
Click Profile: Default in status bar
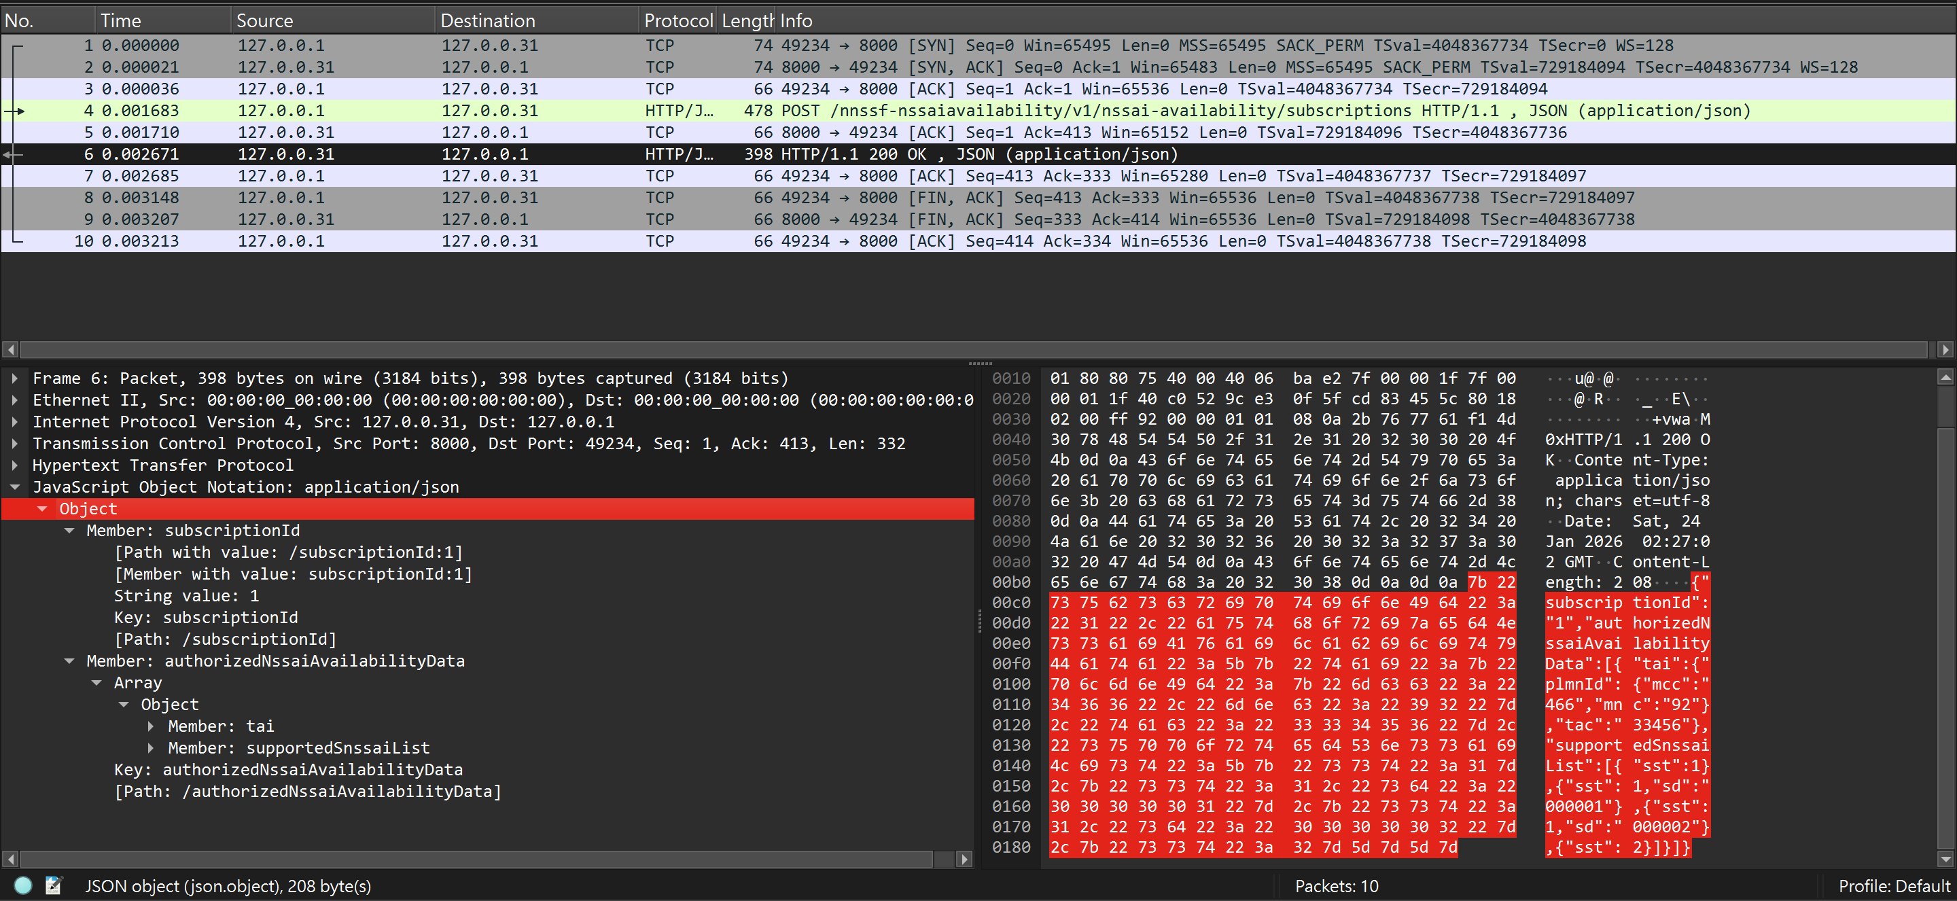(x=1893, y=886)
